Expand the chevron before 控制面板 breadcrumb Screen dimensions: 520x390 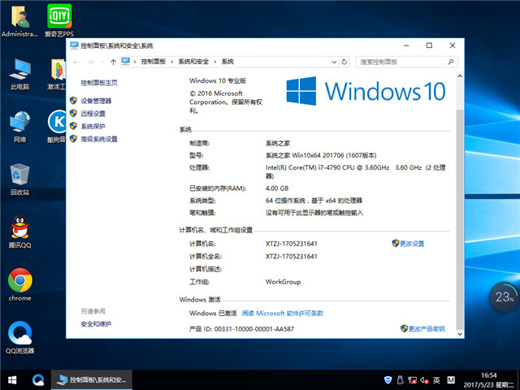135,62
